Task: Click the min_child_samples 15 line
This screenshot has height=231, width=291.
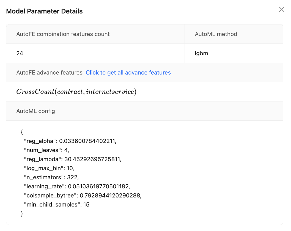Action: pos(57,205)
